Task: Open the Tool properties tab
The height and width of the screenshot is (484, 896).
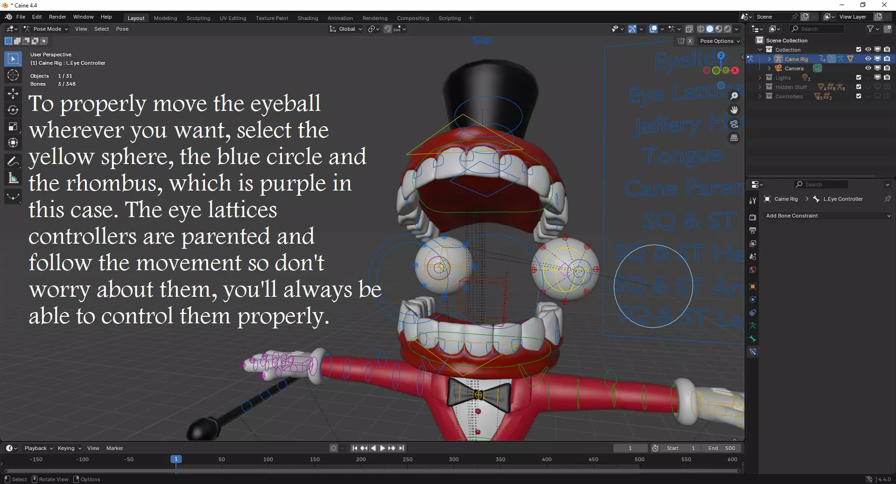Action: point(753,201)
